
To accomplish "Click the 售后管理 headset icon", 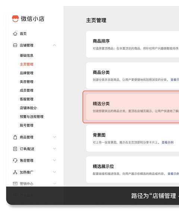I will tap(15, 160).
